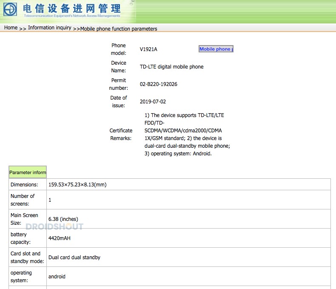Screen dimensions: 336x289
Task: Go to the Home breadcrumb link
Action: [11, 28]
